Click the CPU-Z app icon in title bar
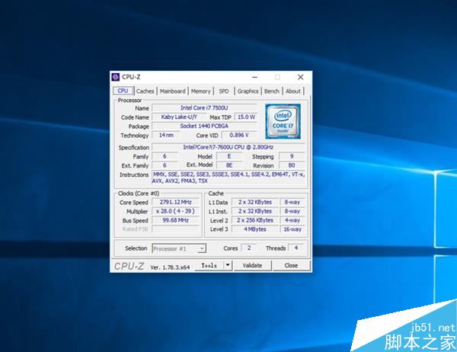This screenshot has height=352, width=457. coord(116,77)
